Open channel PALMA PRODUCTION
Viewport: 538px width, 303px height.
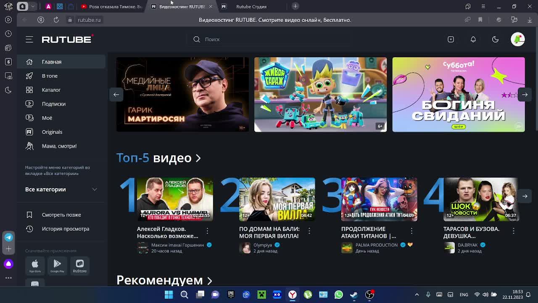[376, 245]
